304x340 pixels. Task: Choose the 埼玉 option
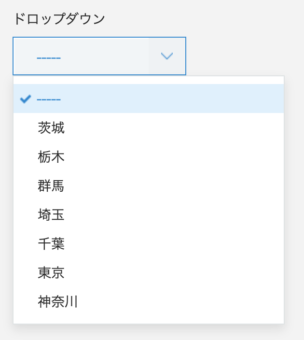(51, 215)
